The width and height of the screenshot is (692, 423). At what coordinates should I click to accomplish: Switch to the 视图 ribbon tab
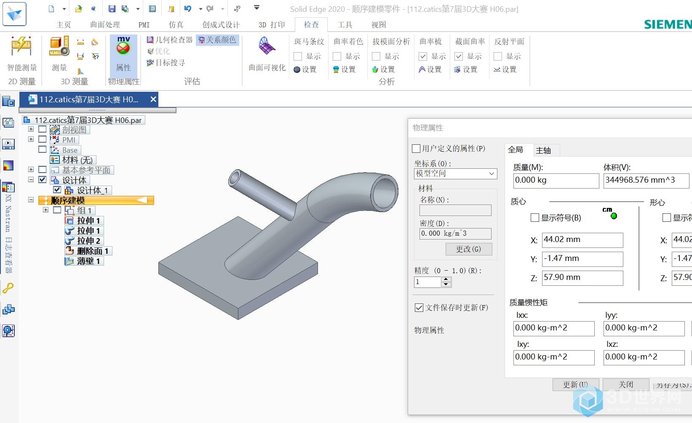pyautogui.click(x=379, y=25)
